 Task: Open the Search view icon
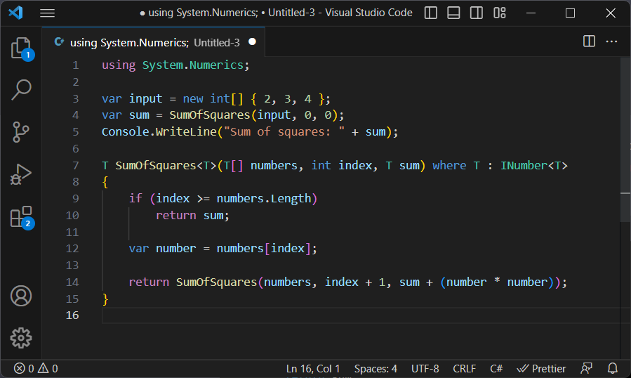pyautogui.click(x=21, y=89)
